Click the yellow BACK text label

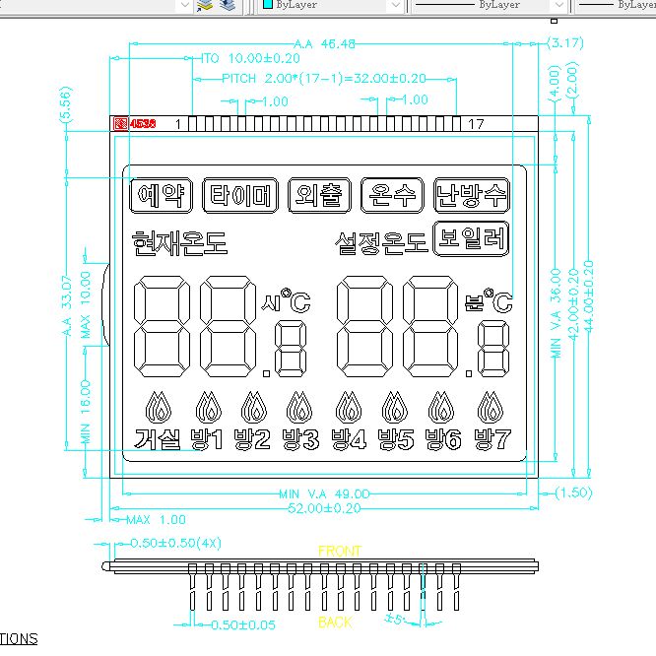335,623
